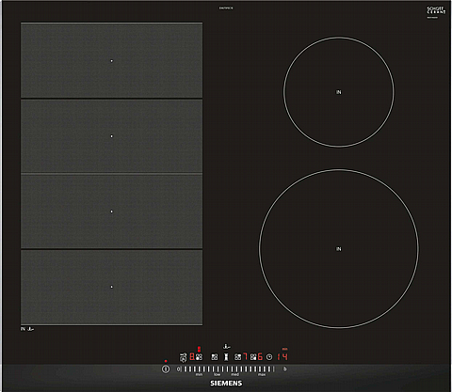This screenshot has width=452, height=392.
Task: Tap the frying sensor icon above zone selectors
Action: pyautogui.click(x=227, y=347)
